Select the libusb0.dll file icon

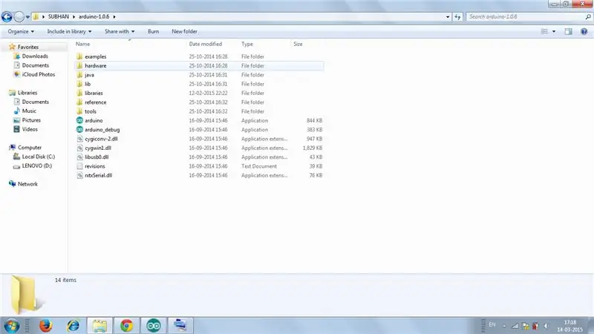(79, 157)
